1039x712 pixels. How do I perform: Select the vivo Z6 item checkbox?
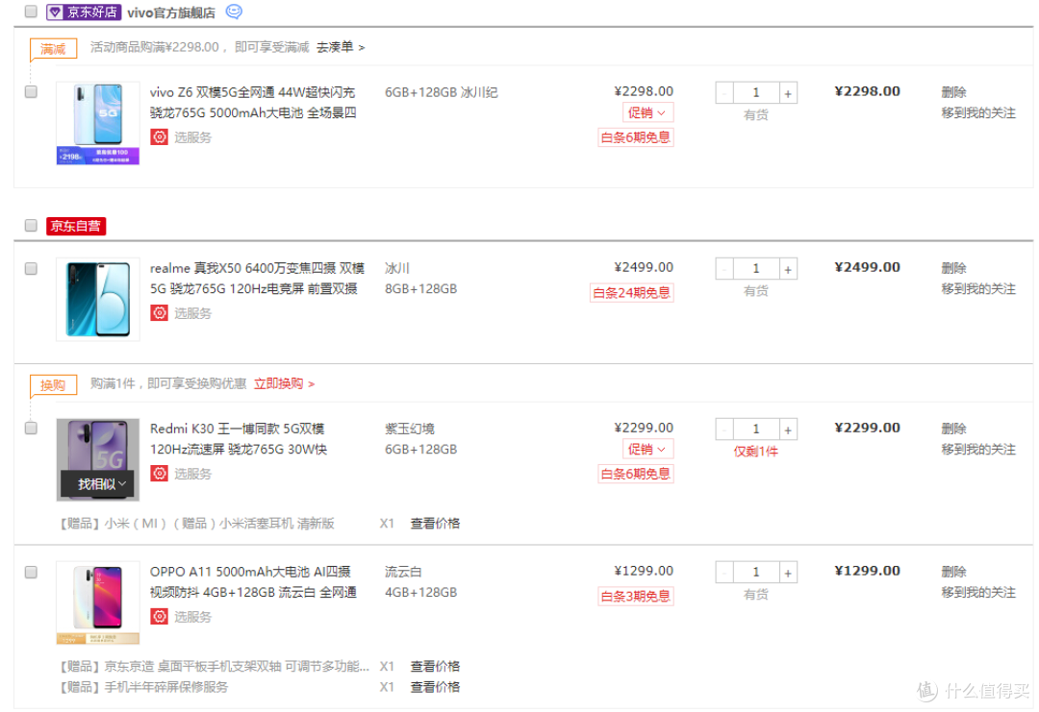(31, 92)
